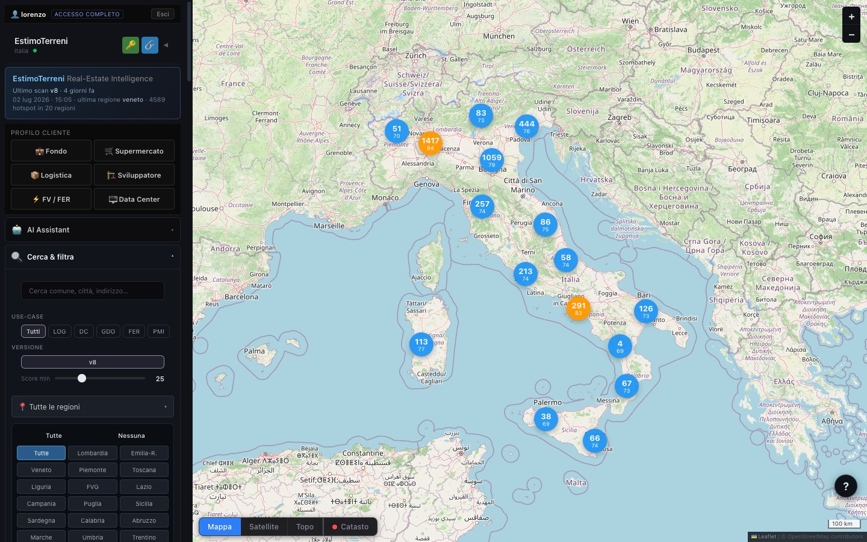This screenshot has width=867, height=542.
Task: Select the Tutti use-case chip
Action: pyautogui.click(x=33, y=331)
